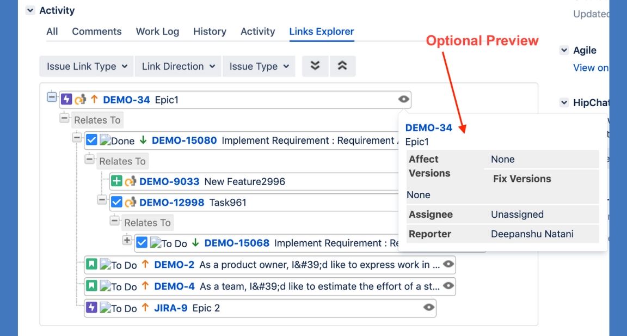Open the Link Direction dropdown
Image resolution: width=627 pixels, height=336 pixels.
pos(178,66)
